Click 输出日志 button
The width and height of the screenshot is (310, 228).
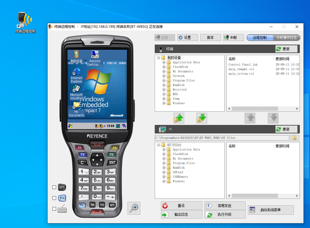[181, 214]
